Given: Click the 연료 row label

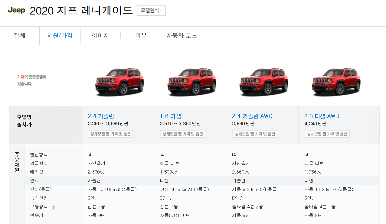Looking at the screenshot, I should [34, 181].
